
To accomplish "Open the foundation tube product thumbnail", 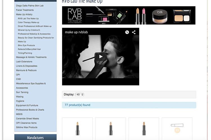I will pyautogui.click(x=177, y=129).
